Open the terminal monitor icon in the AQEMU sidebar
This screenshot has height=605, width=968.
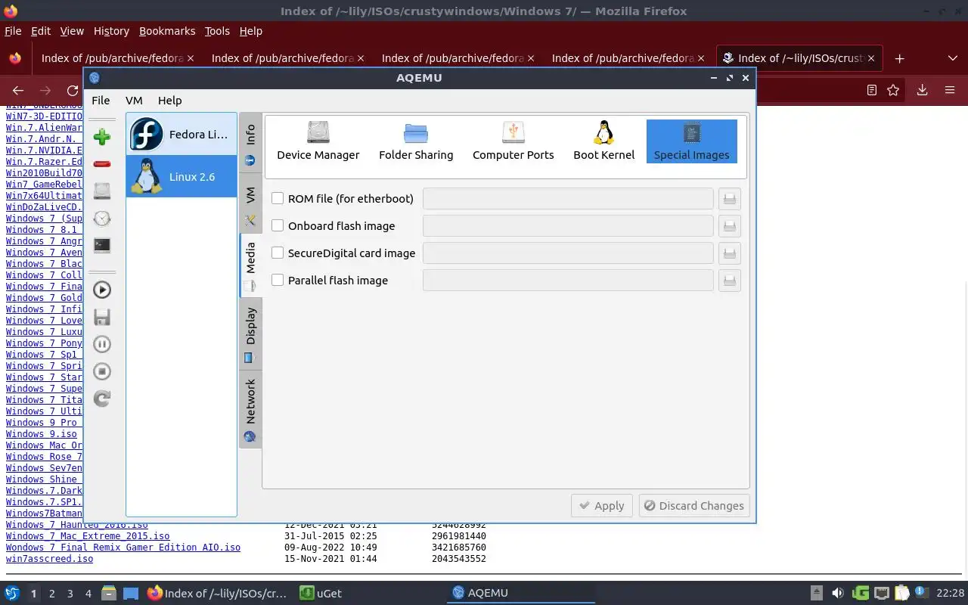pos(101,246)
